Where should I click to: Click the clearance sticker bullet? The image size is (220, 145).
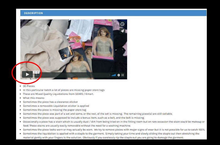pyautogui.click(x=50, y=102)
